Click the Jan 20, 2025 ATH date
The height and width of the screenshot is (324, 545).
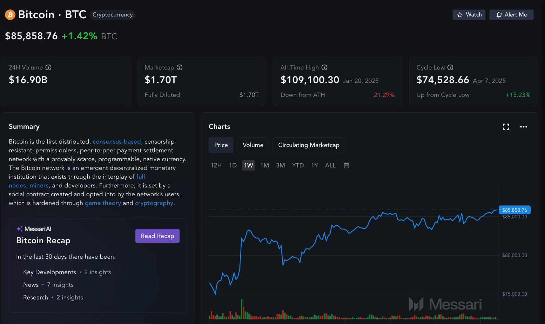tap(361, 81)
